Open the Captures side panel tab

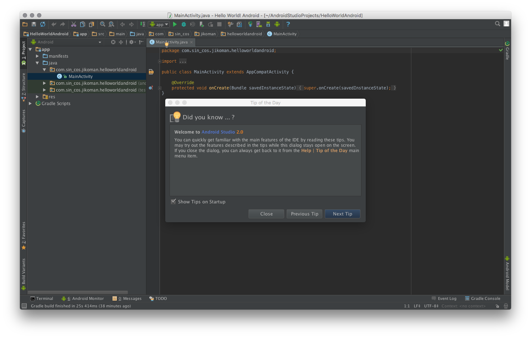(24, 121)
